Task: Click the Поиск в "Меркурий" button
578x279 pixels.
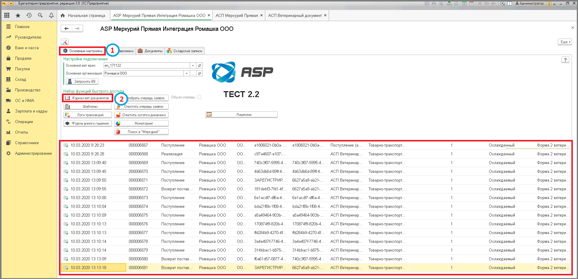Action: point(141,132)
